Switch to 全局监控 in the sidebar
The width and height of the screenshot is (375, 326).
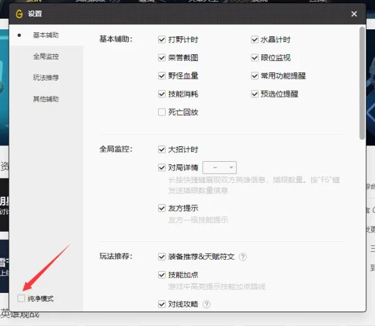[x=46, y=56]
